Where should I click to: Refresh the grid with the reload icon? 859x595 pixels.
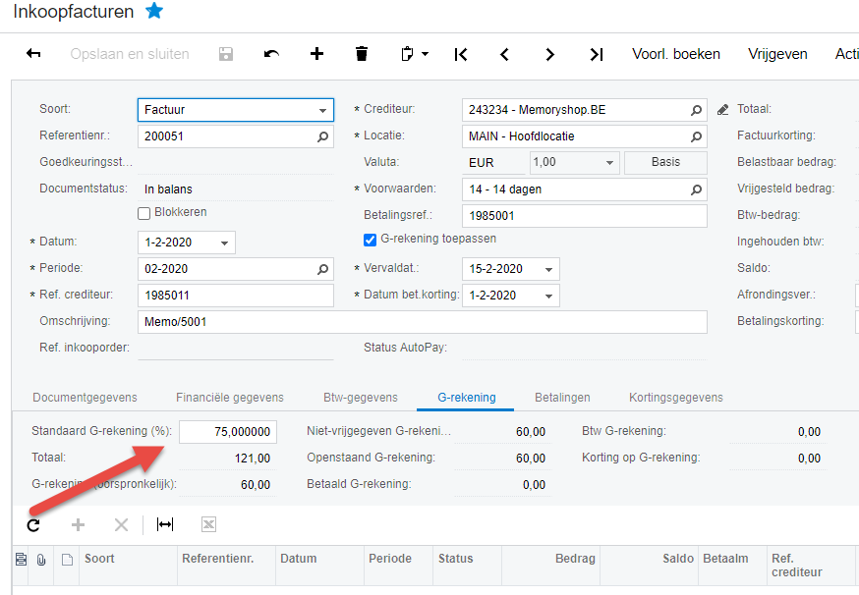tap(33, 525)
